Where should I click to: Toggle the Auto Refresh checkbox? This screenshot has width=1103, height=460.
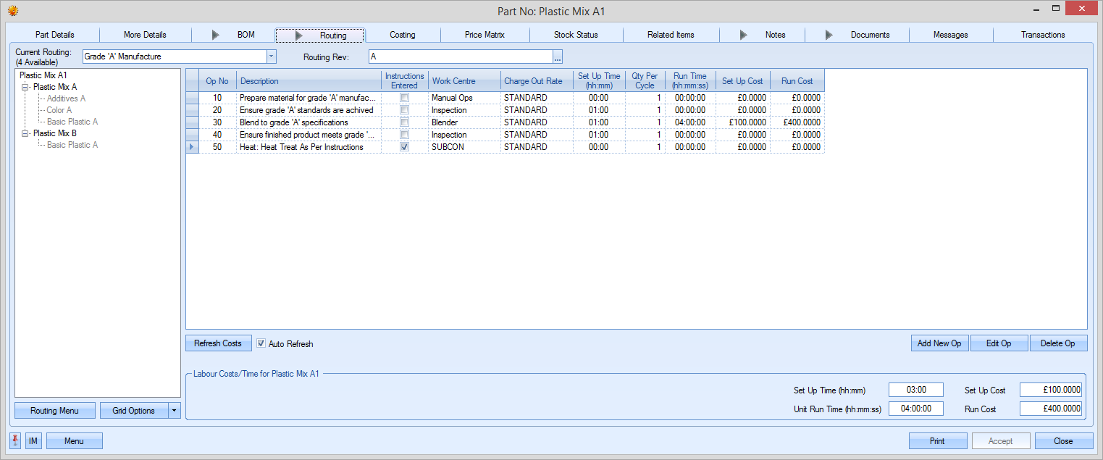261,343
